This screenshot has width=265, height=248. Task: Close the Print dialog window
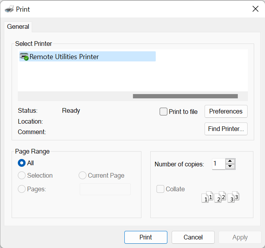click(255, 9)
